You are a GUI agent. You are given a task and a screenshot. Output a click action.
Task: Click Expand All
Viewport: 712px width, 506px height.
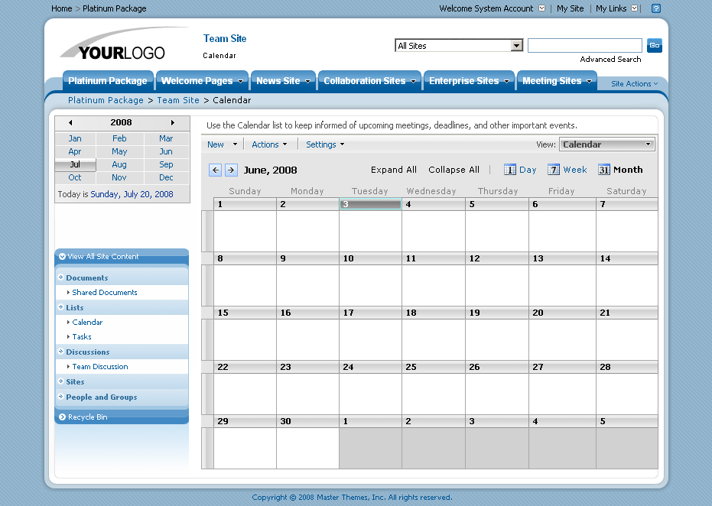[x=393, y=170]
